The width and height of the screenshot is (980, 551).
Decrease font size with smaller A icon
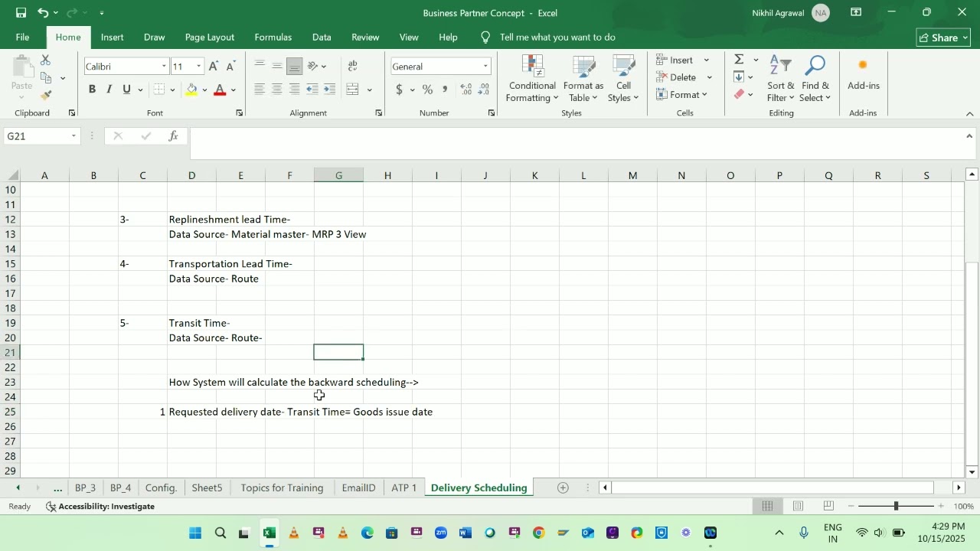tap(230, 67)
